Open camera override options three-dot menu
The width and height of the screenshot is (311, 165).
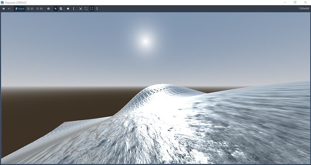click(73, 9)
